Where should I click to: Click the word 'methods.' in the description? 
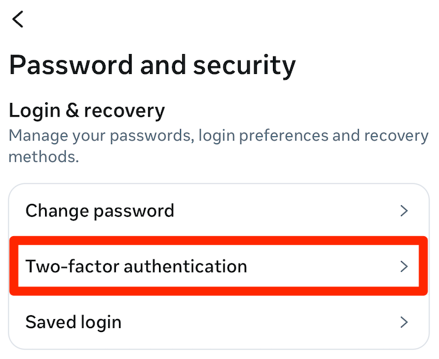[44, 156]
